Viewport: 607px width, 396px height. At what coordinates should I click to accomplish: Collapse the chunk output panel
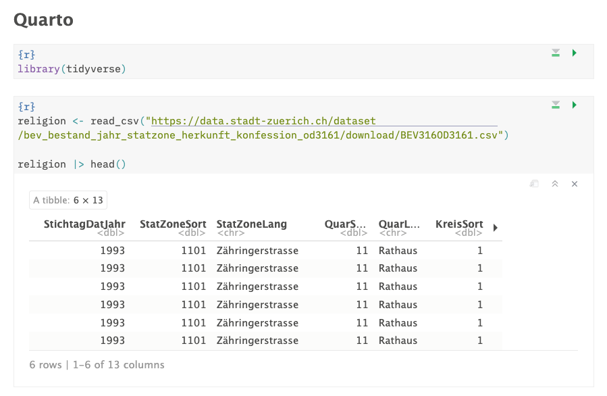coord(555,184)
